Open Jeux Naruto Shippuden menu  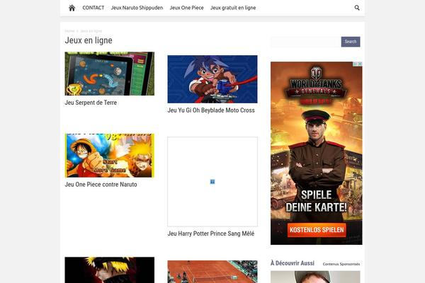(x=137, y=8)
